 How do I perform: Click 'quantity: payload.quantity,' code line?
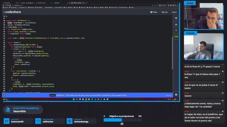tap(24, 73)
